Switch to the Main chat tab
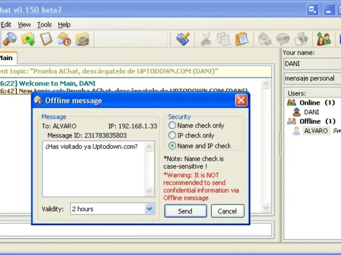The height and width of the screenshot is (255, 341). pos(8,58)
